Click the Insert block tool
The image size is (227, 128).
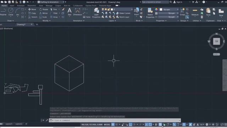pos(136,12)
